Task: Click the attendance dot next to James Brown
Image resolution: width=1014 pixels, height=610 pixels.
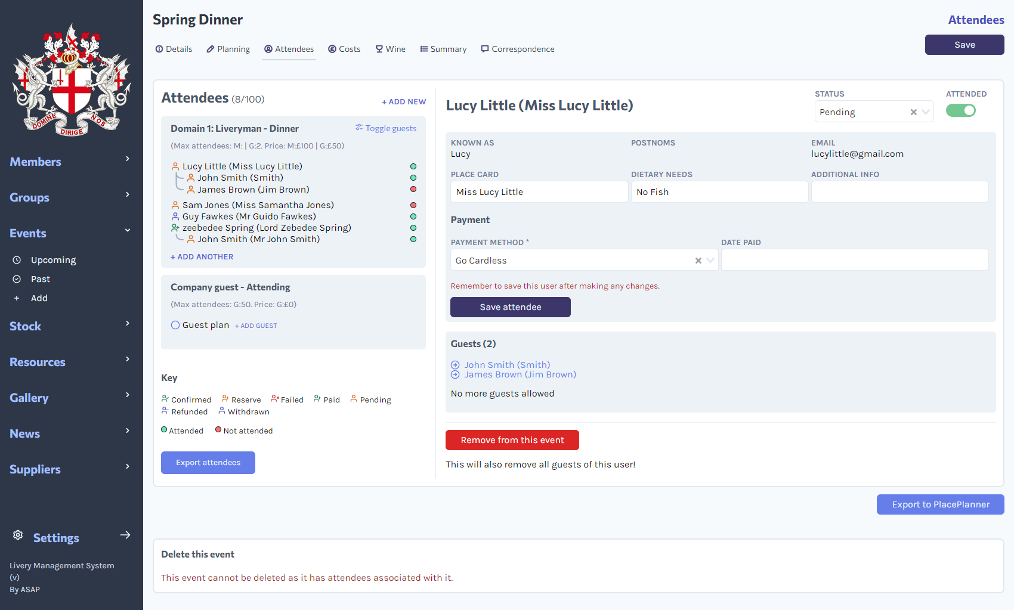Action: (x=413, y=189)
